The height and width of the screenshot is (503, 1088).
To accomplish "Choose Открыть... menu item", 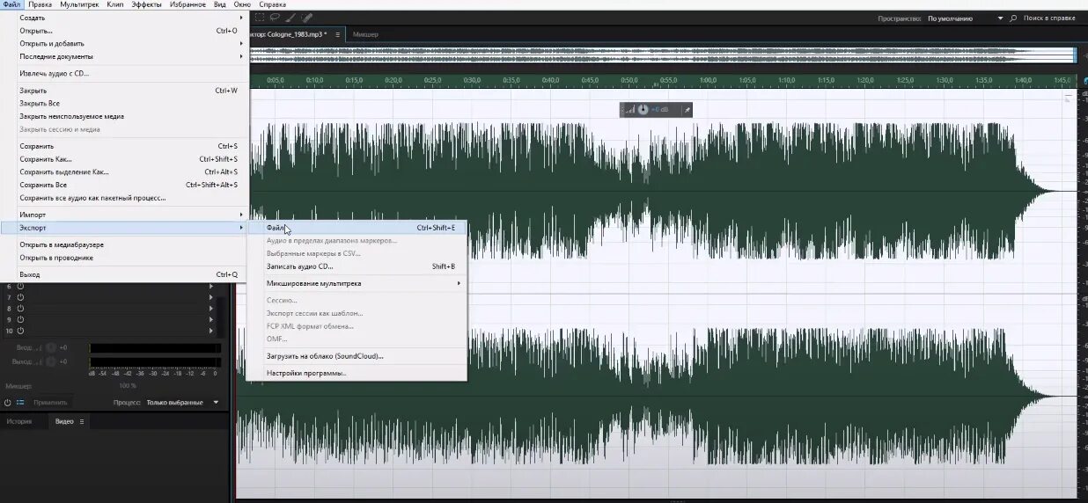I will pos(124,31).
